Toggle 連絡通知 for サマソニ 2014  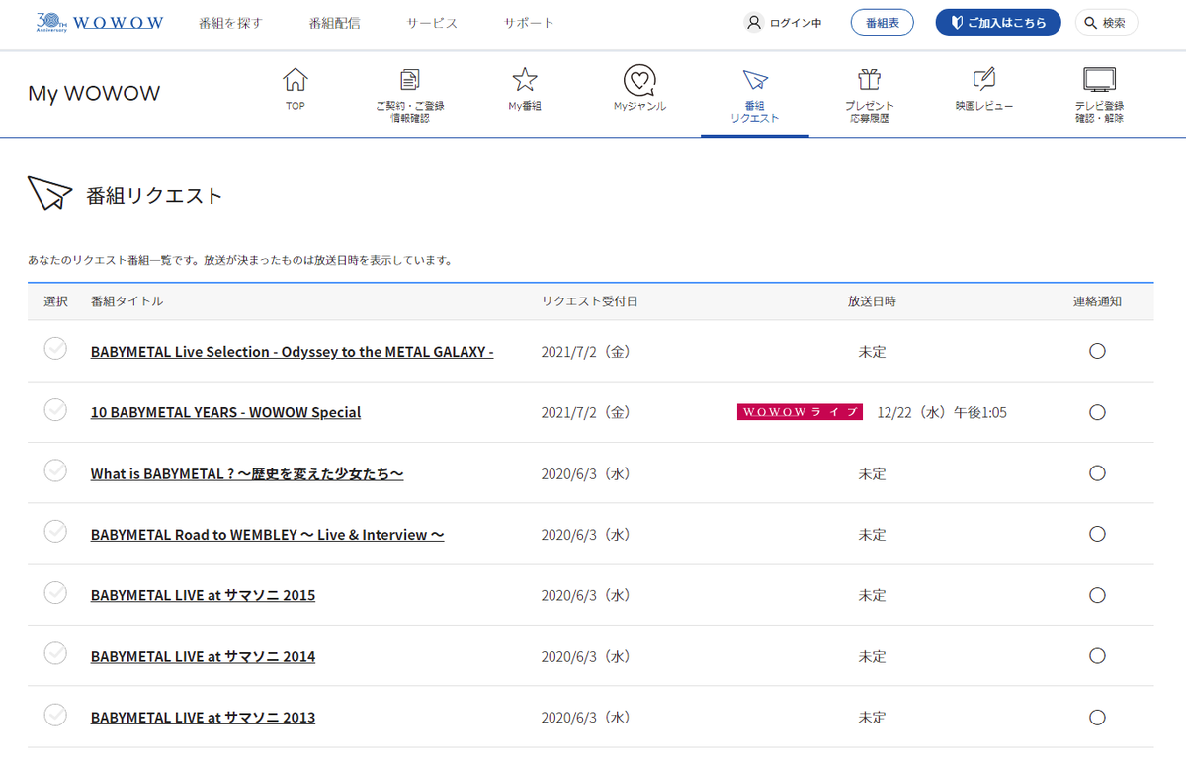1097,656
